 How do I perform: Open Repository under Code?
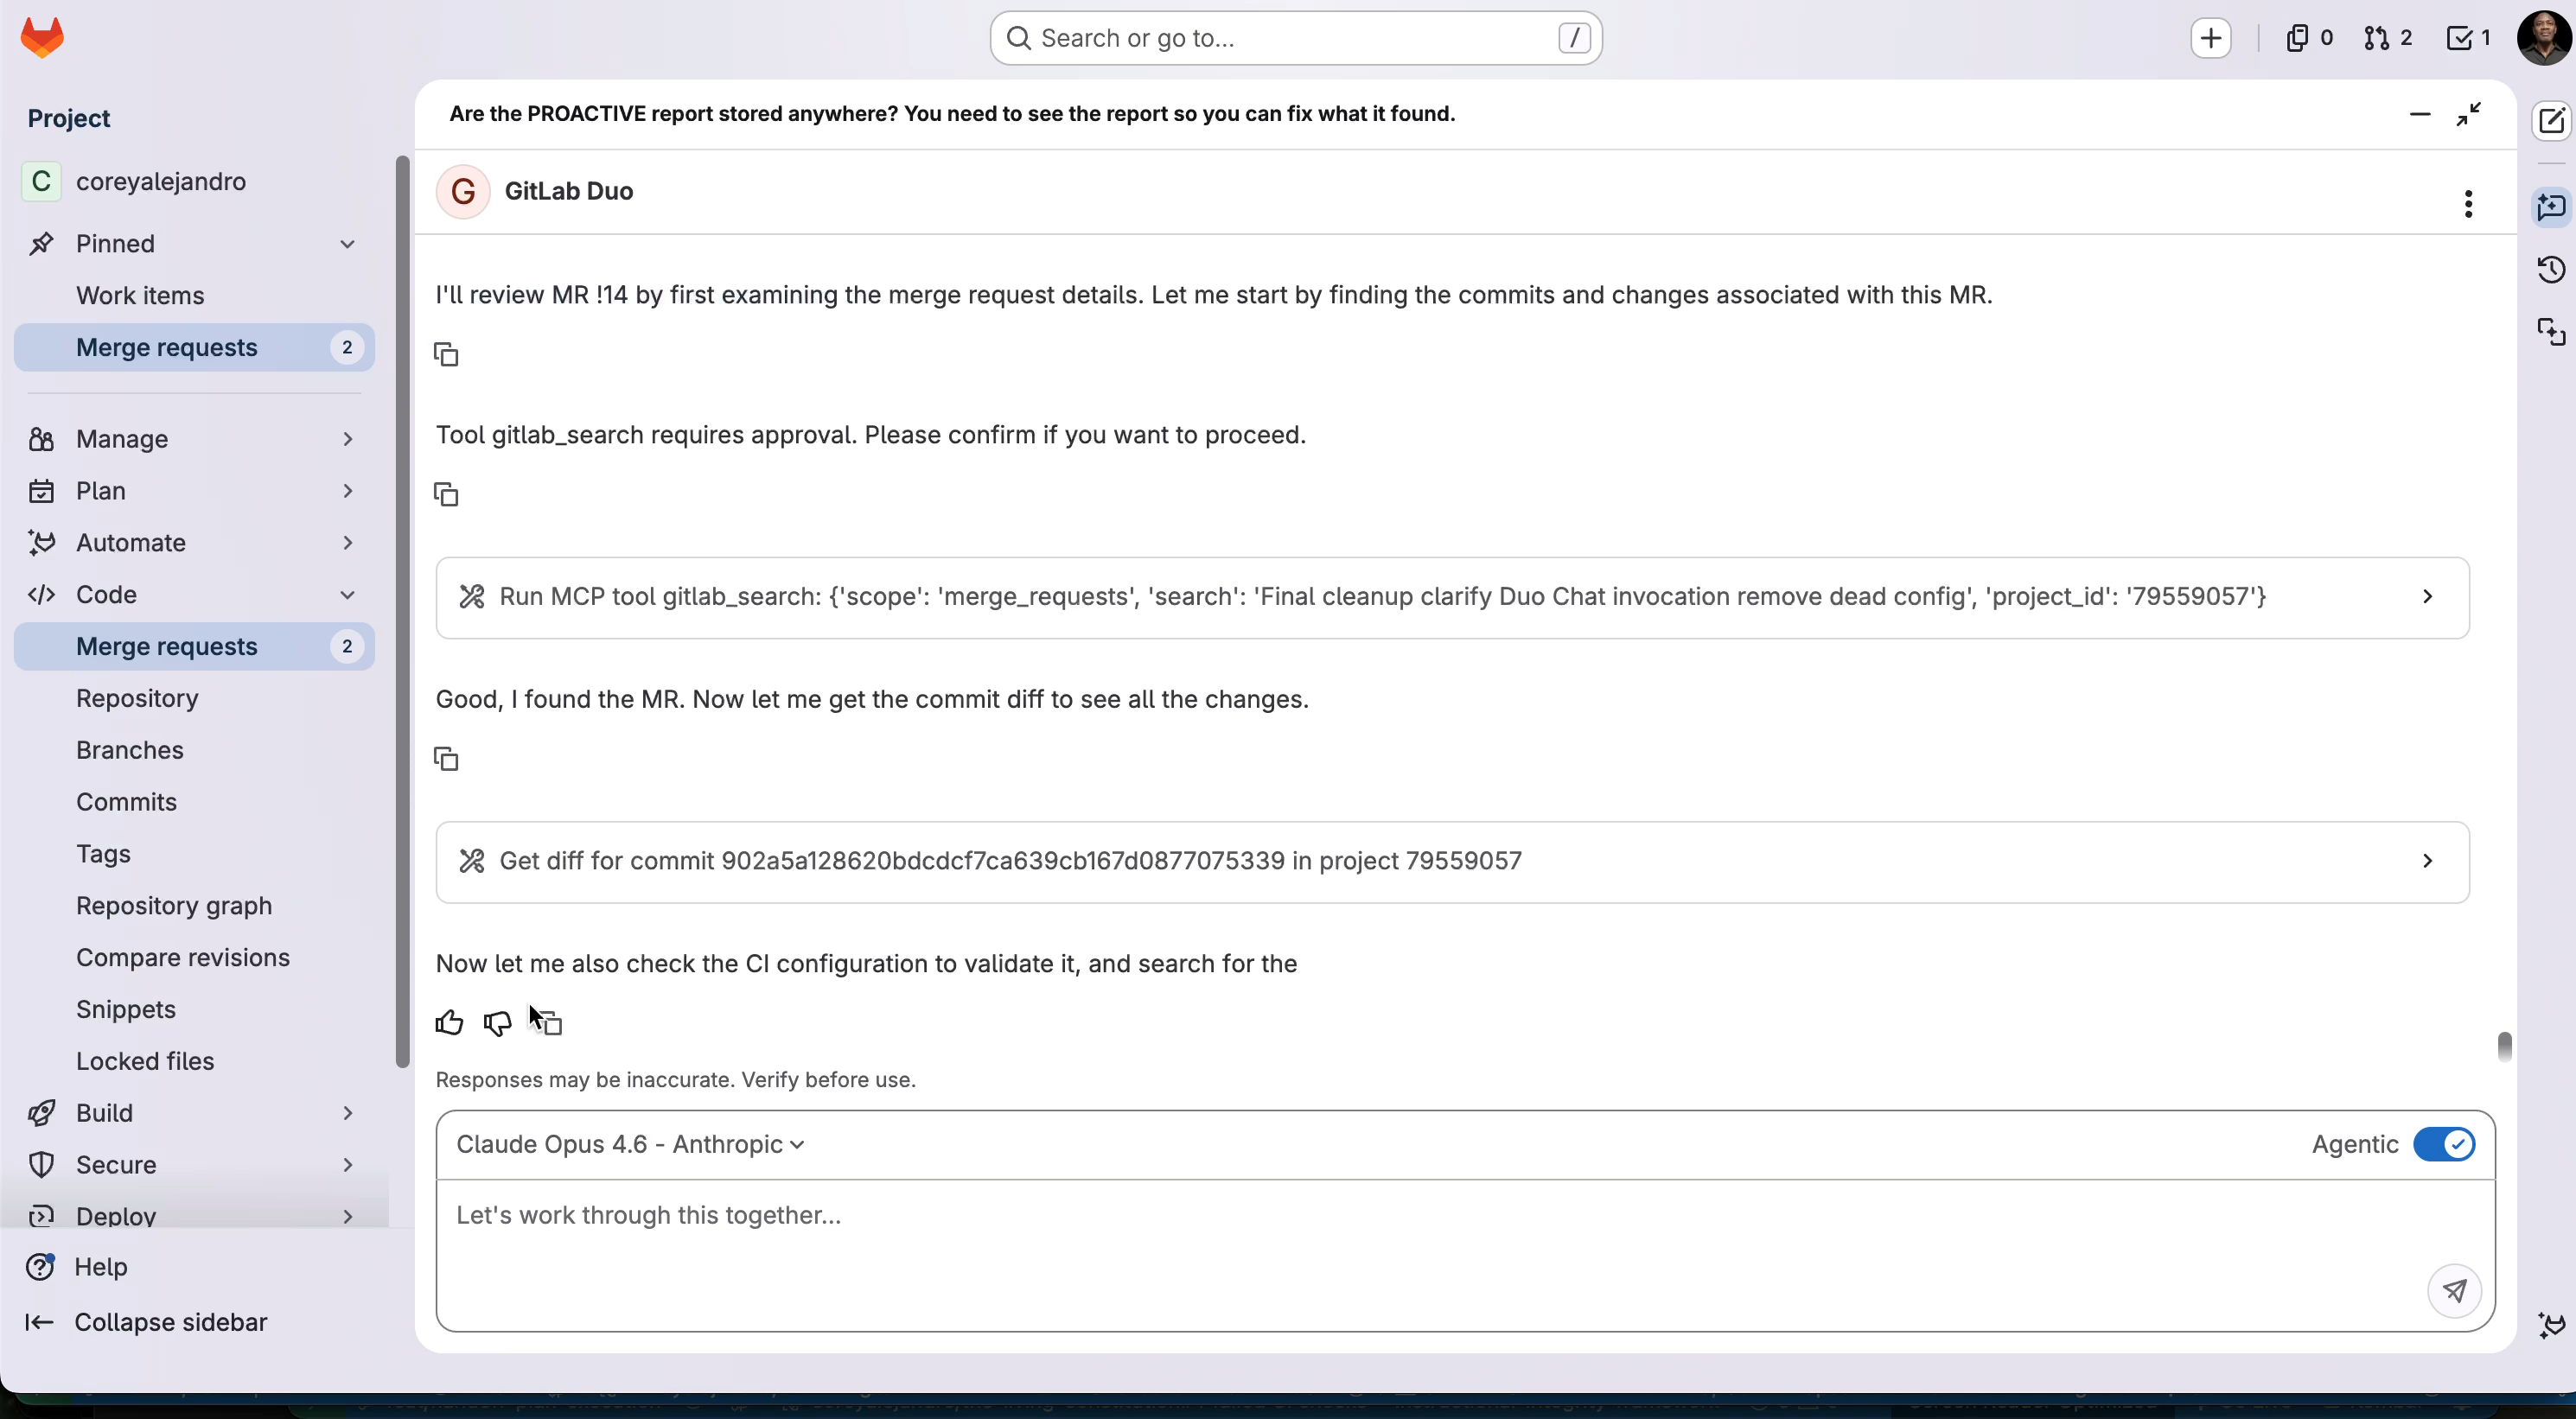coord(137,698)
